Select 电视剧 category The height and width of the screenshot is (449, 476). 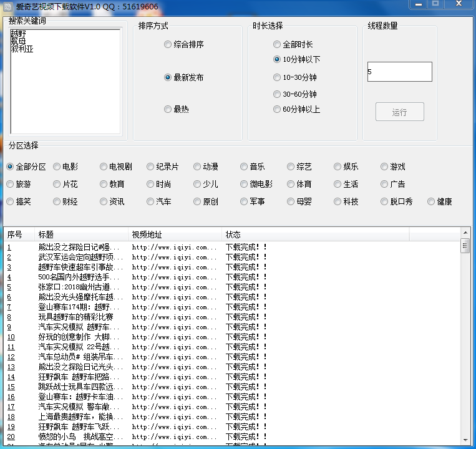pos(116,167)
